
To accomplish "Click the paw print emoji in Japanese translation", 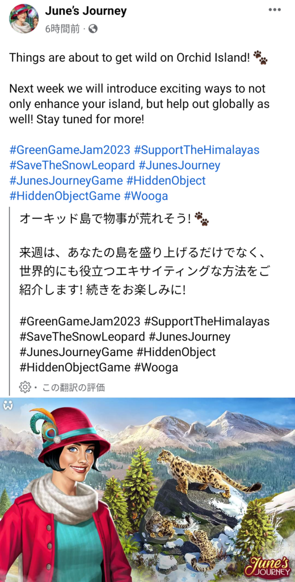I will click(201, 219).
